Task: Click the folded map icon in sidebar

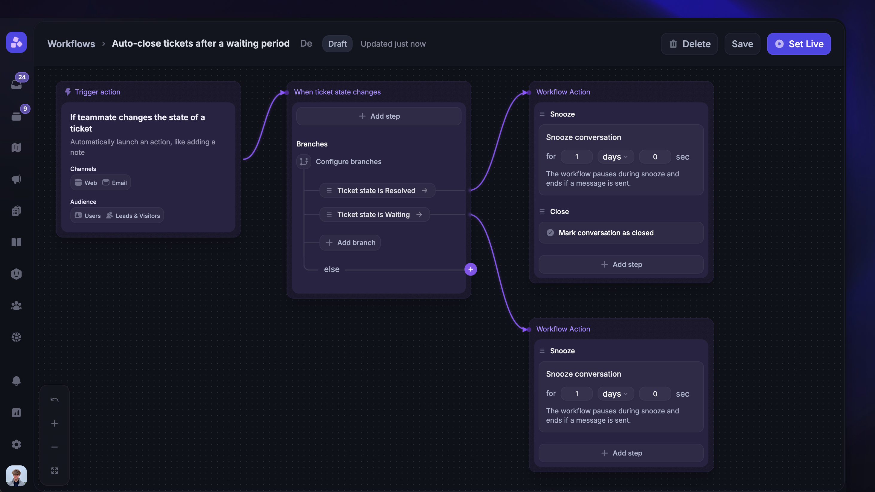Action: [x=16, y=148]
